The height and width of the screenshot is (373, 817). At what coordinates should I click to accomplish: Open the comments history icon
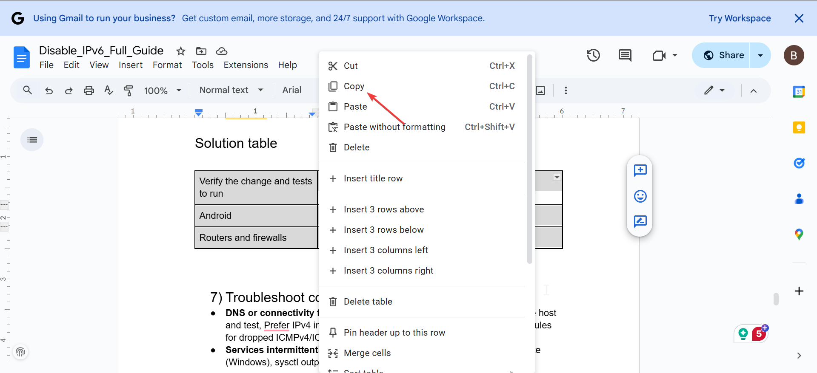(x=625, y=55)
